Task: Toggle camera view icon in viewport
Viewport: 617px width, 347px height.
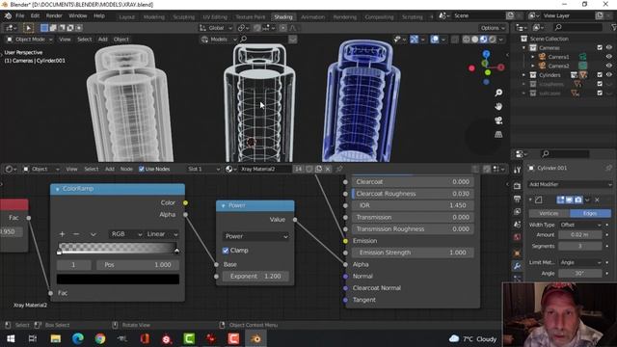Action: point(498,120)
